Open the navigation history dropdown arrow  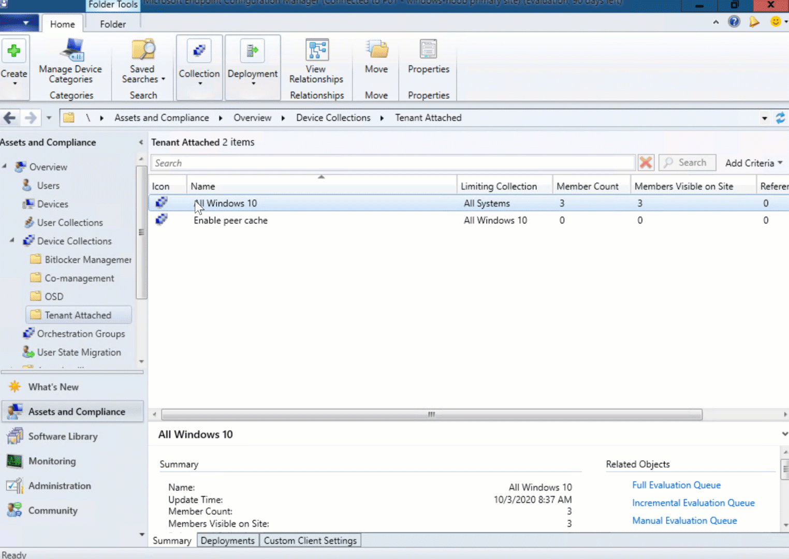(49, 118)
